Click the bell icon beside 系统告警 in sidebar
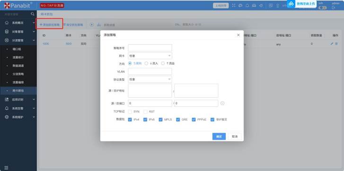Image resolution: width=344 pixels, height=171 pixels. click(7, 108)
